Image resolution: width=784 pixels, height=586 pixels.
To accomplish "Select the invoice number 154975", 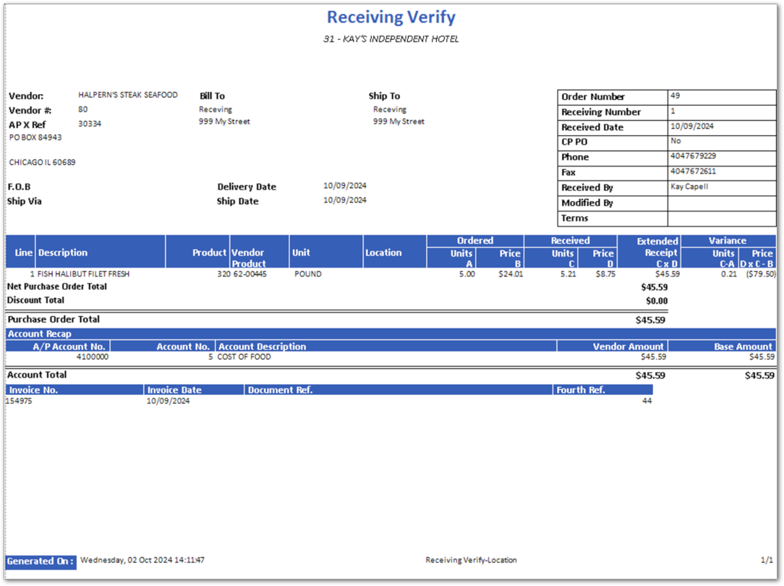I will [19, 401].
